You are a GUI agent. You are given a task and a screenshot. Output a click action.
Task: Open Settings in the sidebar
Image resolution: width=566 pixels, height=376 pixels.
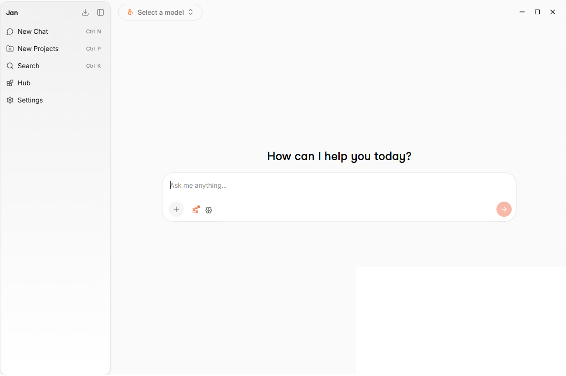(54, 100)
